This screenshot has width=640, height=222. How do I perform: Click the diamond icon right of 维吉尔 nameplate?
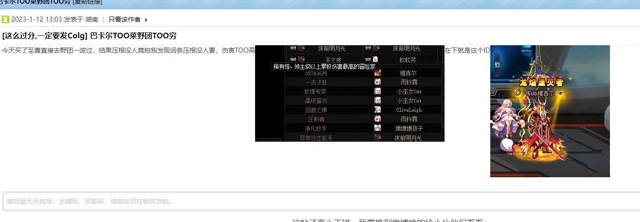pyautogui.click(x=560, y=93)
